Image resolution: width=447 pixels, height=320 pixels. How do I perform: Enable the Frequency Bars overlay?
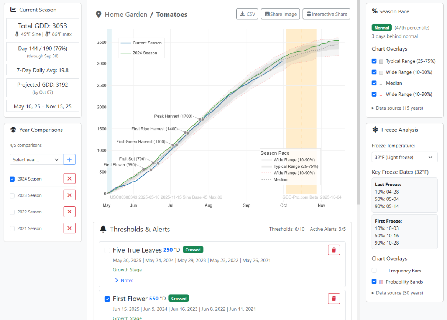click(x=374, y=271)
